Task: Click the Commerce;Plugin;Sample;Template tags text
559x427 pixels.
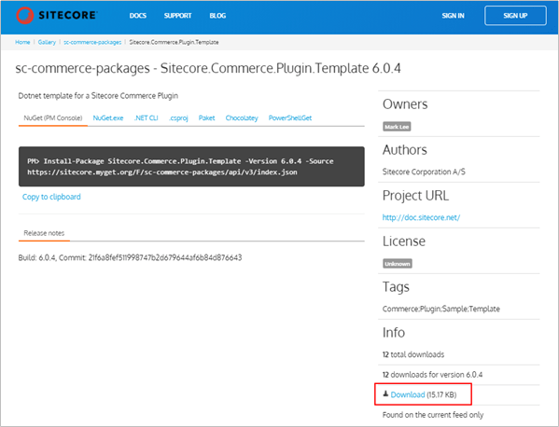Action: (441, 309)
